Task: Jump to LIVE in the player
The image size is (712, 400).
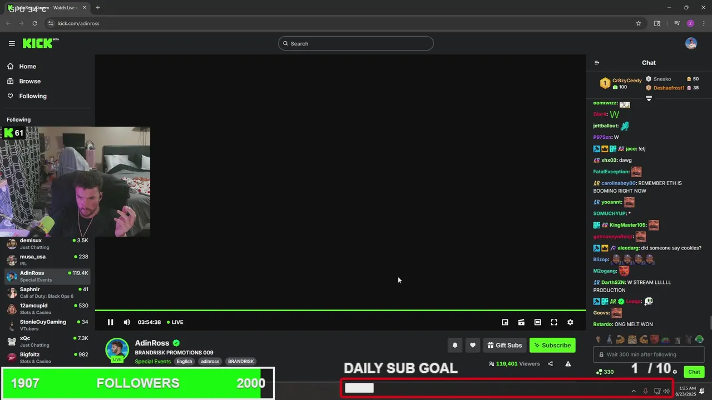Action: pos(175,322)
